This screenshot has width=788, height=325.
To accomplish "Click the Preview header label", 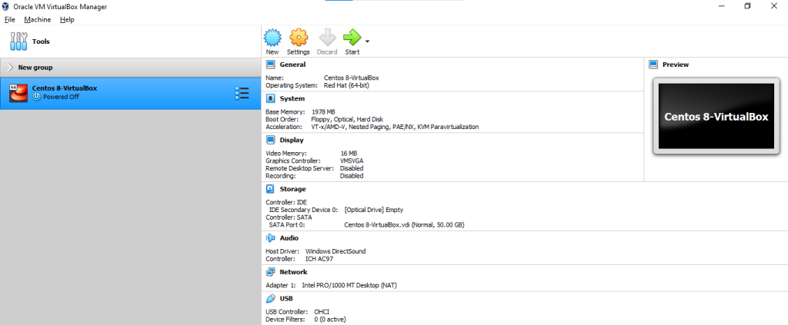I will (x=676, y=65).
